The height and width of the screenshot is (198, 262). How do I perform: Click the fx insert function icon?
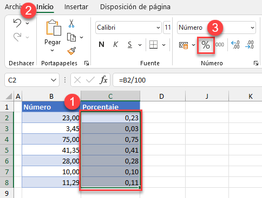103,80
